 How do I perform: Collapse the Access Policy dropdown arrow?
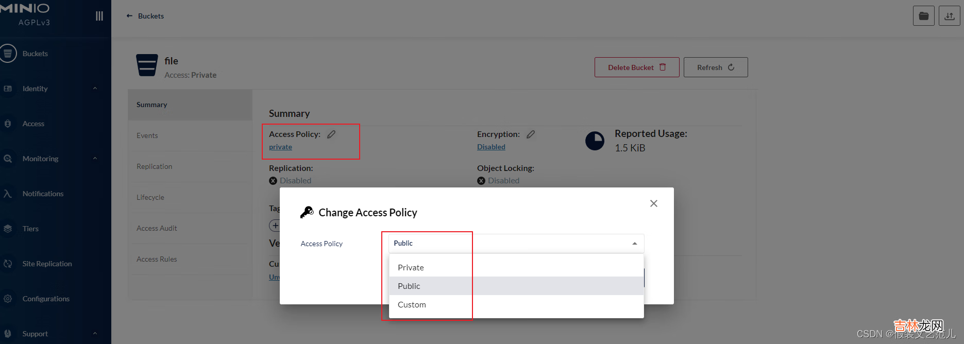point(634,244)
